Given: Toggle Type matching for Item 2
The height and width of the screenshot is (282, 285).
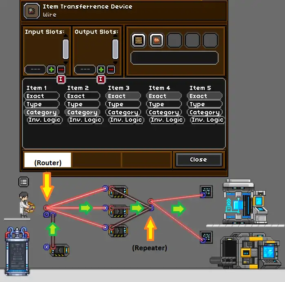Looking at the screenshot, I should tap(82, 104).
